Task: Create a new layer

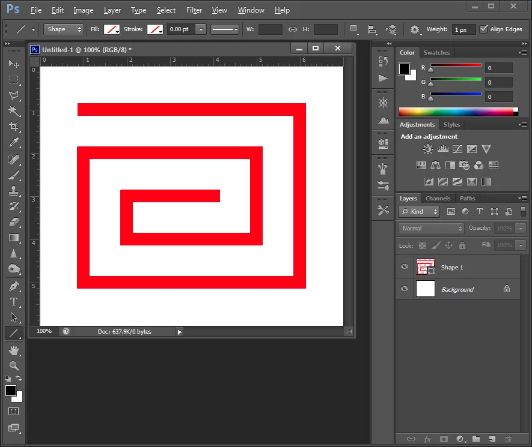Action: (x=492, y=439)
